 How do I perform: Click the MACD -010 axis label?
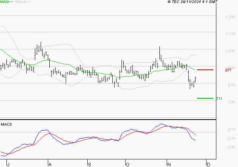(230, 139)
